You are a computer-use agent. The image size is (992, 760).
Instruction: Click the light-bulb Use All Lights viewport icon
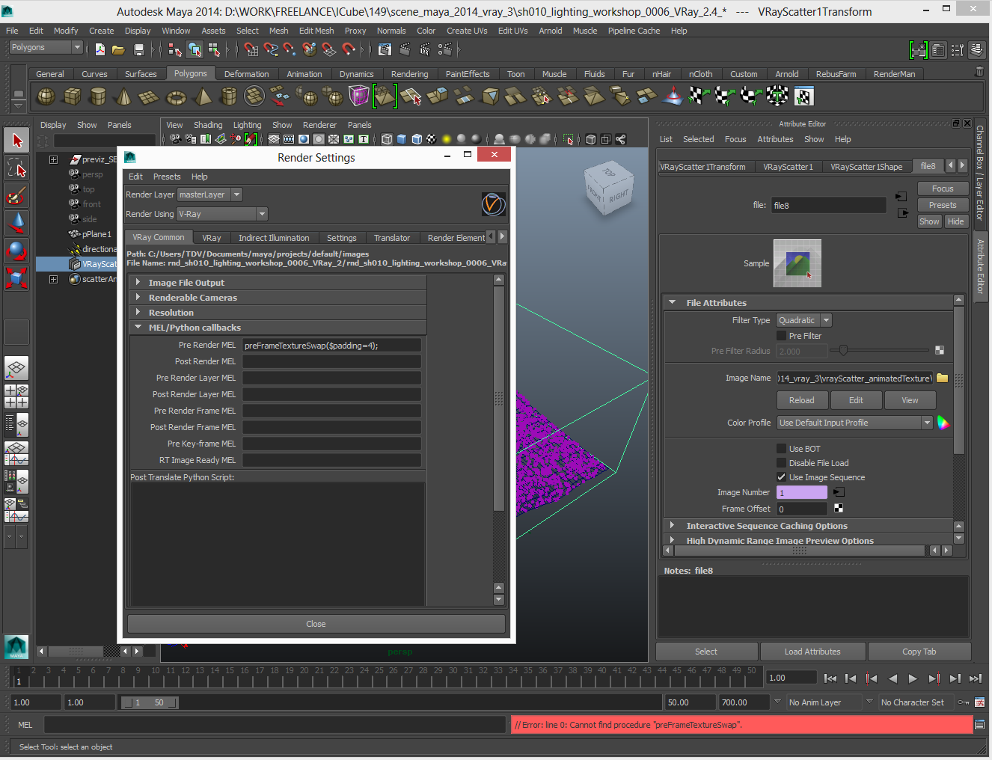pos(447,139)
